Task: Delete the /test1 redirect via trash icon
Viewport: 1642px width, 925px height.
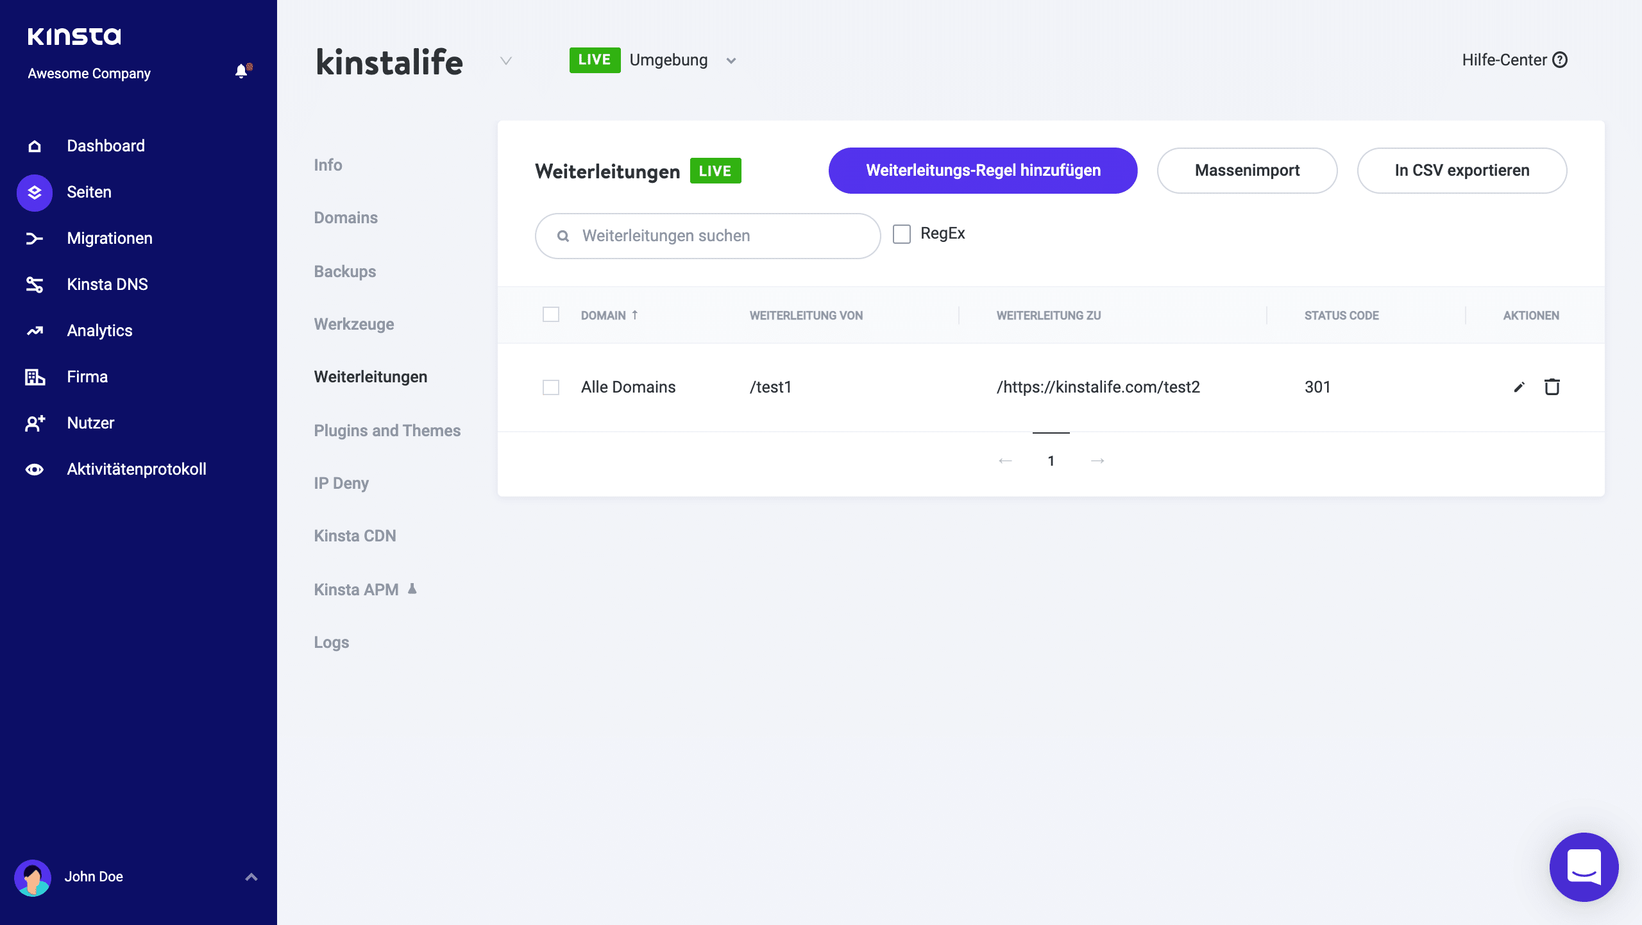Action: point(1552,387)
